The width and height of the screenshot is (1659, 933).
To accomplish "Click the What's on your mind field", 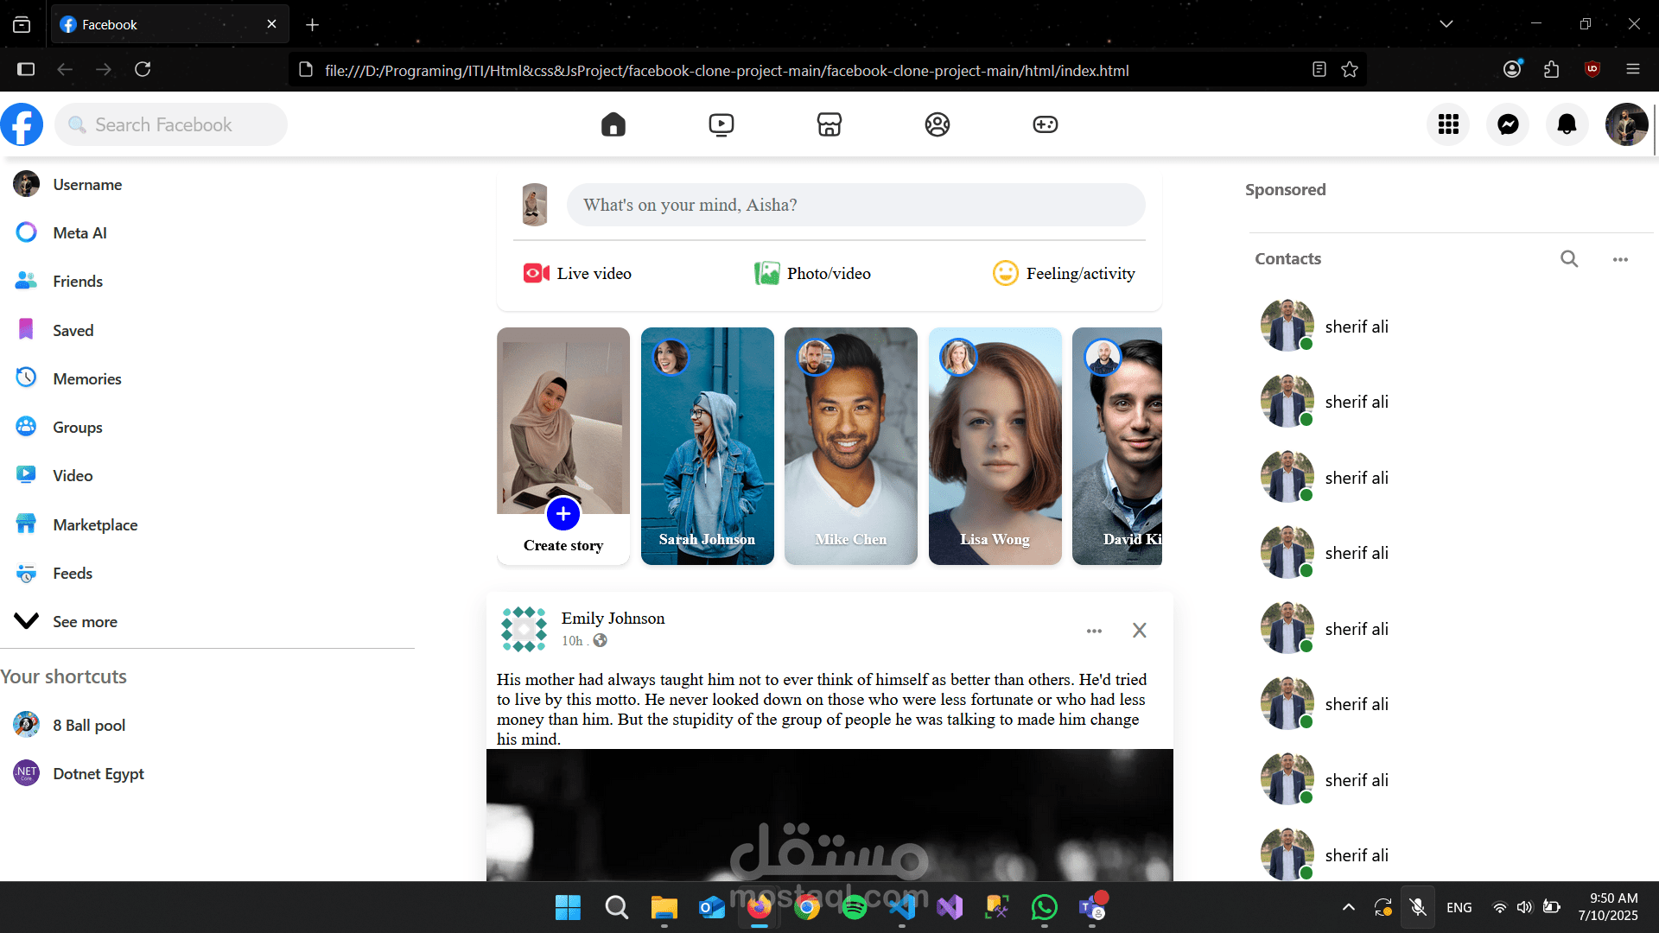I will point(855,205).
